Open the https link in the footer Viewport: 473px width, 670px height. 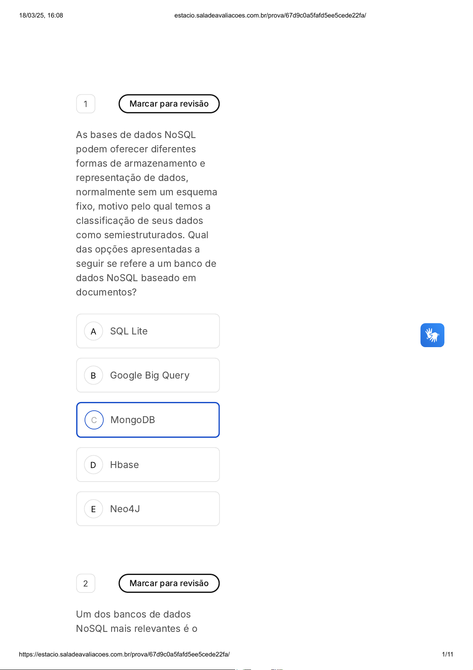[124, 654]
